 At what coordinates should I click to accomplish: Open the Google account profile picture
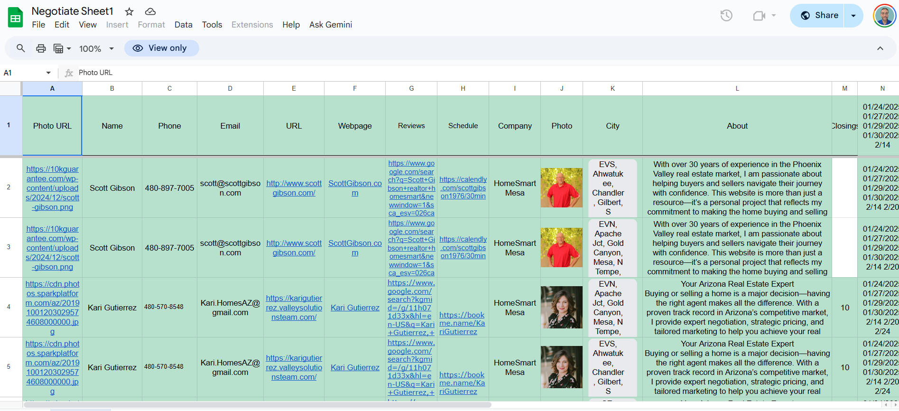pyautogui.click(x=884, y=16)
